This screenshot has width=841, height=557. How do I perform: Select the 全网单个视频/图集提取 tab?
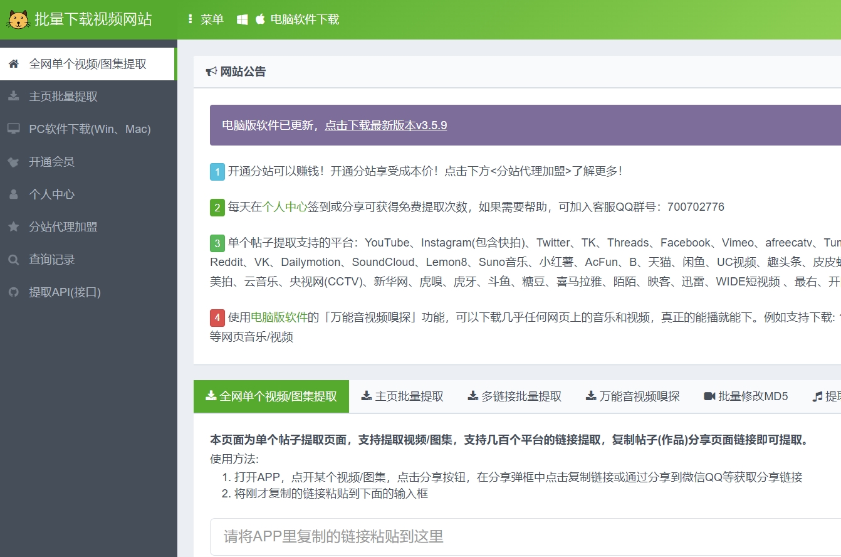271,396
